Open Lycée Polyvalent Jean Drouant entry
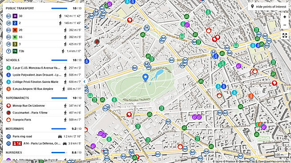 [44, 75]
